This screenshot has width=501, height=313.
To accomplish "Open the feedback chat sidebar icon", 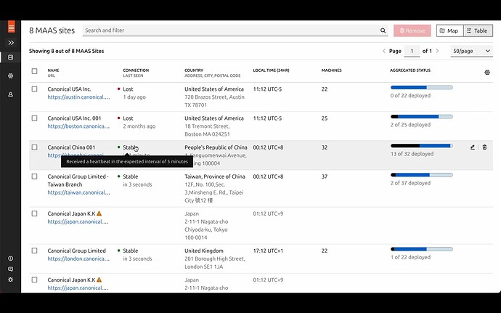I will tap(11, 269).
